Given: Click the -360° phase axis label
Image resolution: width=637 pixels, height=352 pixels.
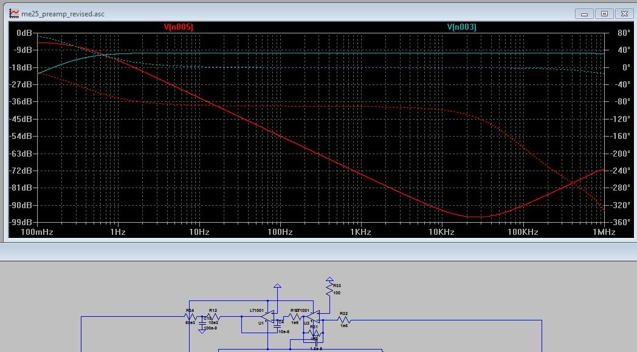Looking at the screenshot, I should pyautogui.click(x=621, y=222).
